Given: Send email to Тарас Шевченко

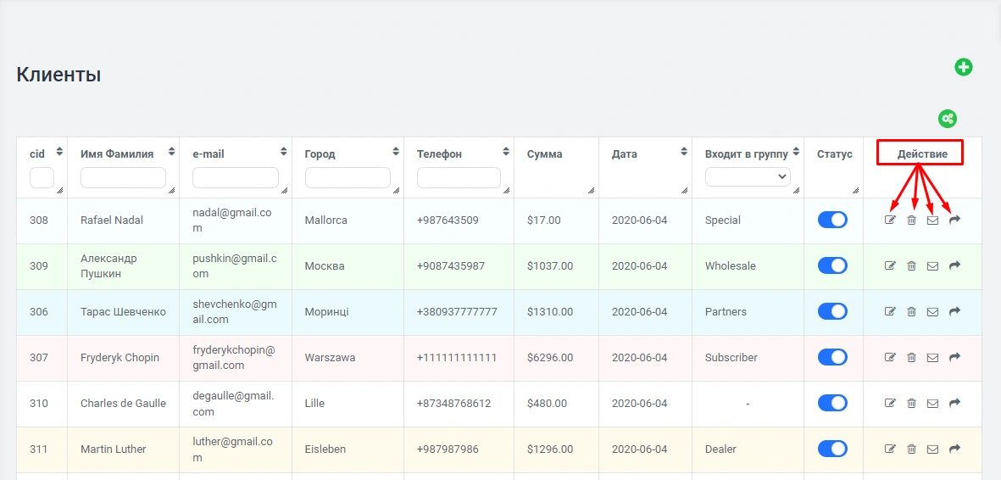Looking at the screenshot, I should [932, 312].
